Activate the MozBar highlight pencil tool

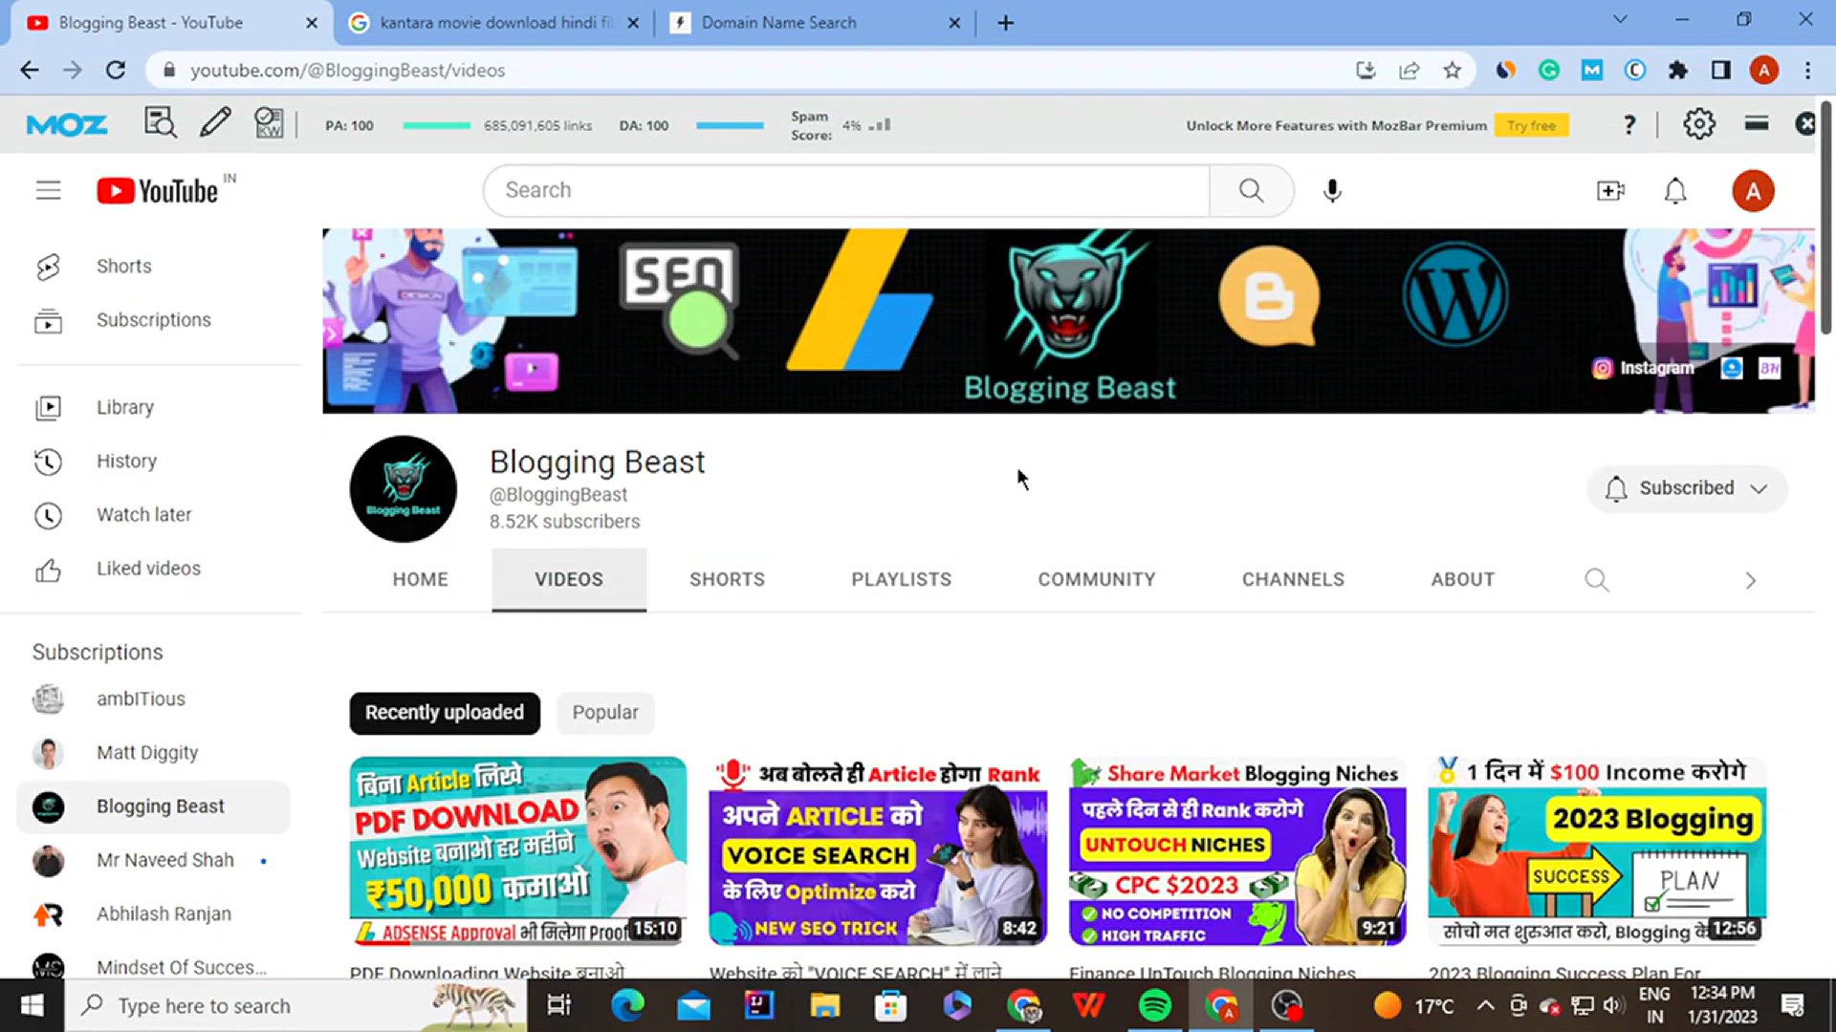(x=215, y=123)
